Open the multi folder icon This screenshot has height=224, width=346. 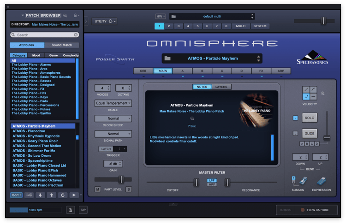click(x=173, y=16)
